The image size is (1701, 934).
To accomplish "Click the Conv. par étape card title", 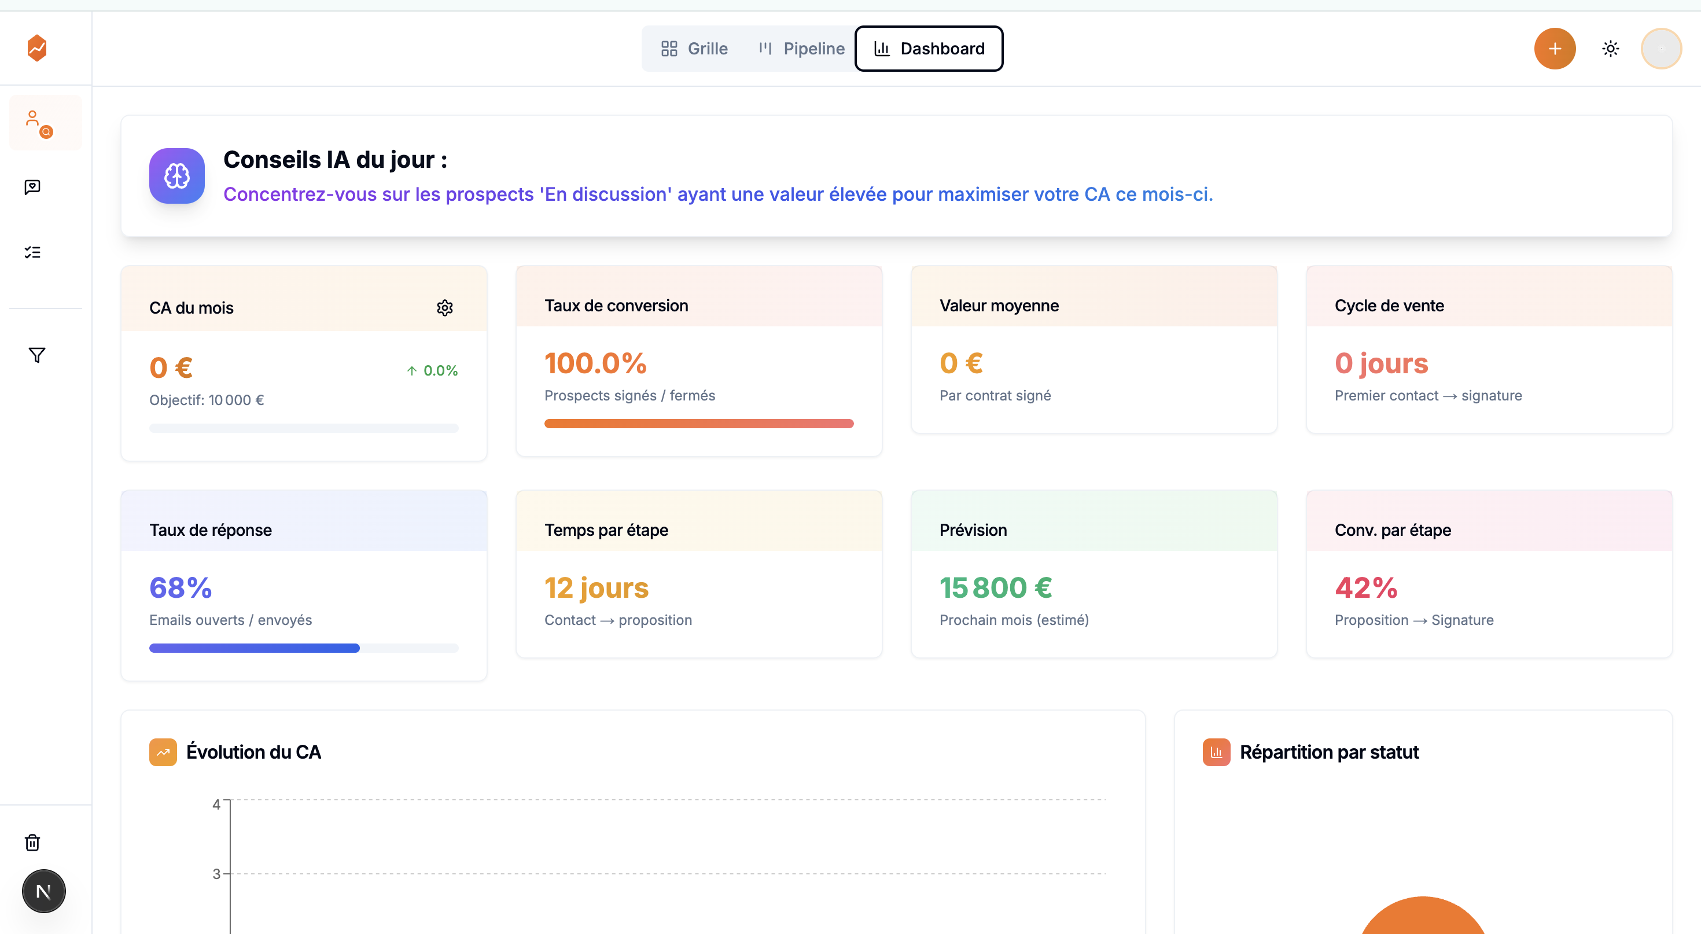I will 1393,529.
